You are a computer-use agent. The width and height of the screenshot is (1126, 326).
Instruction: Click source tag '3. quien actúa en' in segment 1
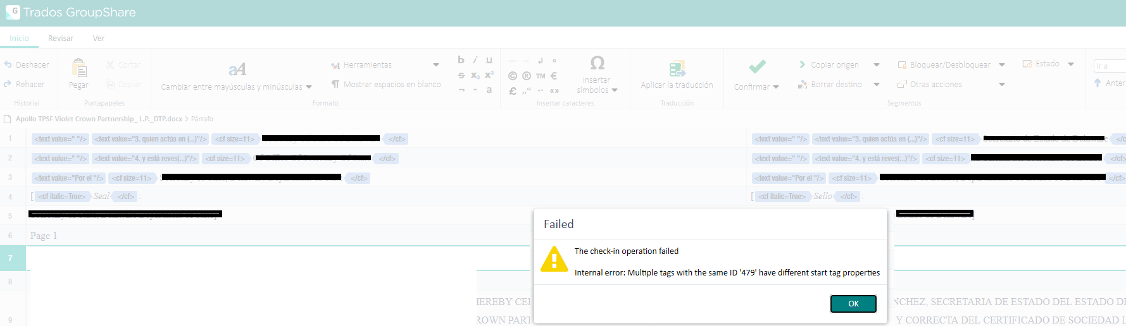151,139
